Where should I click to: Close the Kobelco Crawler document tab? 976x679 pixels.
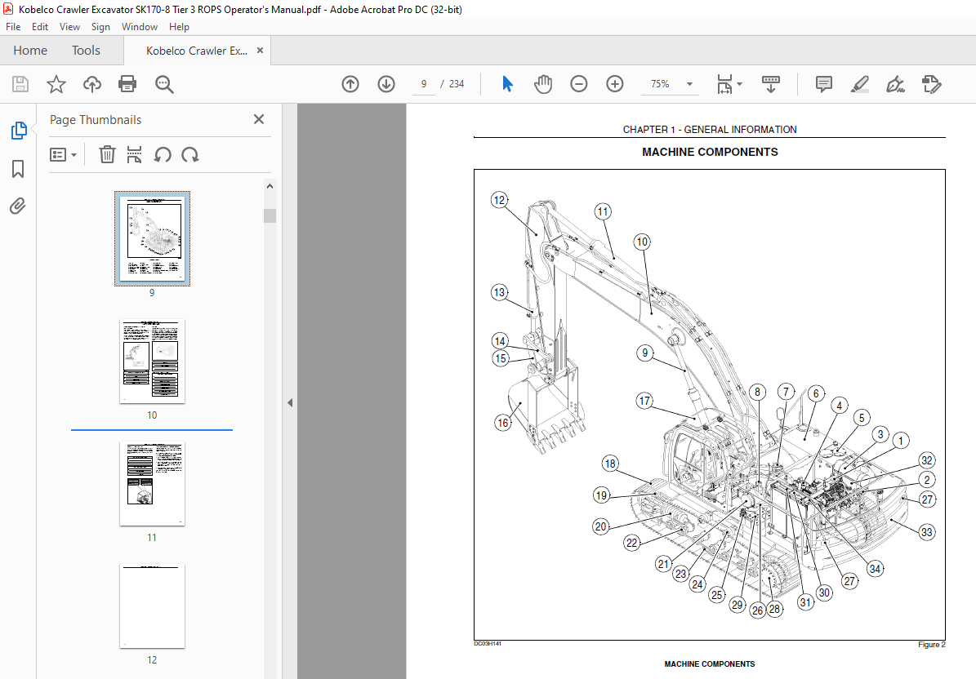click(x=261, y=51)
